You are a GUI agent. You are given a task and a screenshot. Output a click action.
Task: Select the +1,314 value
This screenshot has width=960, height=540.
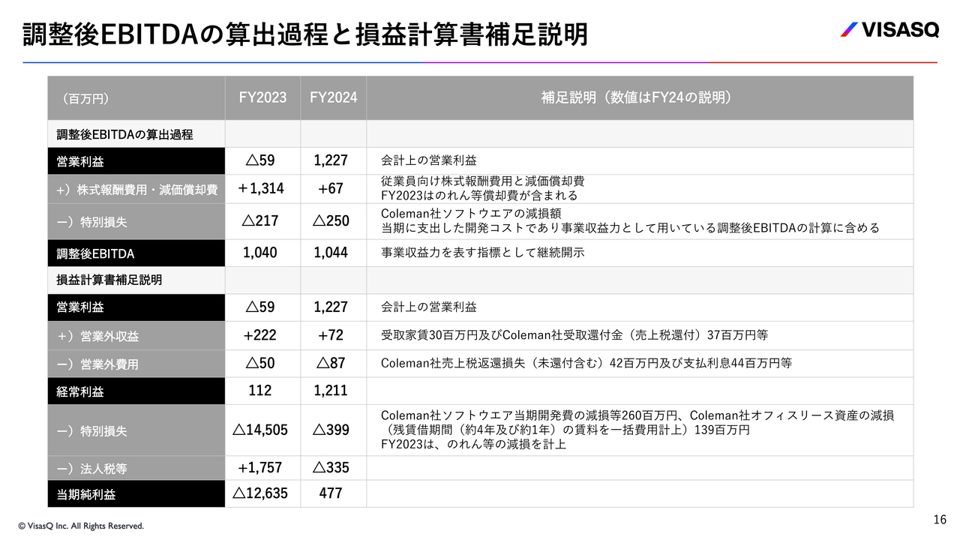[261, 189]
